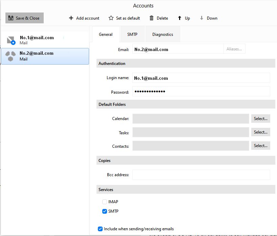Click the Authentication section header
Image resolution: width=277 pixels, height=236 pixels.
pos(186,64)
